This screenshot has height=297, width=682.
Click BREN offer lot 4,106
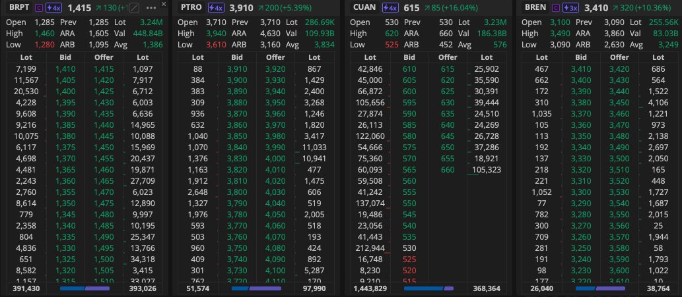(658, 103)
